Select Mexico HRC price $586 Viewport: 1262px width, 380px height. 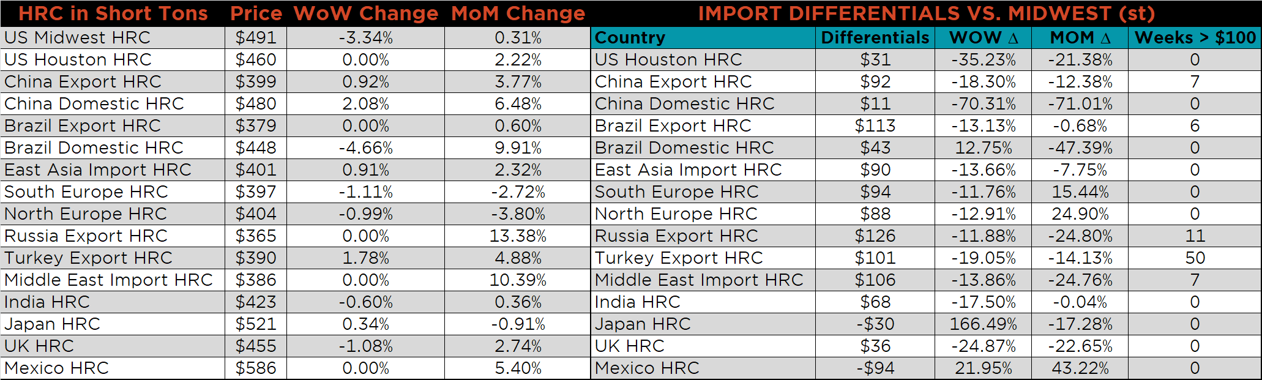256,368
